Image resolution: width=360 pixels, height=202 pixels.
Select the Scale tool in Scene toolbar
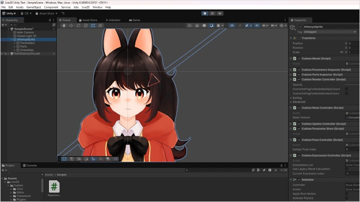click(86, 25)
